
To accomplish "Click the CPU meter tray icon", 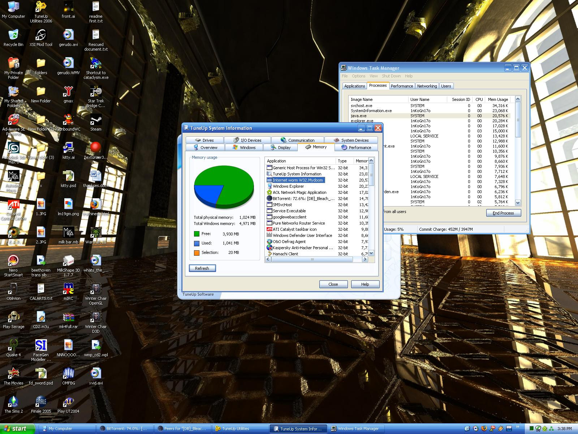I will [538, 429].
